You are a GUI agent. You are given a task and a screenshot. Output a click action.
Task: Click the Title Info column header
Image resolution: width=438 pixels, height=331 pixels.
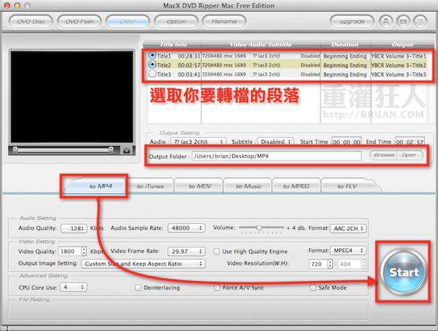pos(173,45)
